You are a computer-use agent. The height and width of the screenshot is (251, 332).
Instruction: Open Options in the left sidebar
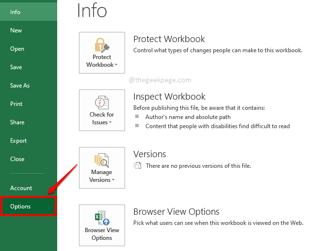click(20, 207)
